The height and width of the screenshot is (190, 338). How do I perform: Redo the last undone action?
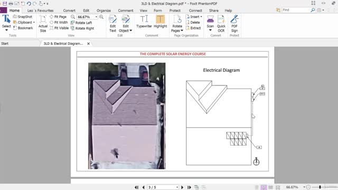pos(34,4)
